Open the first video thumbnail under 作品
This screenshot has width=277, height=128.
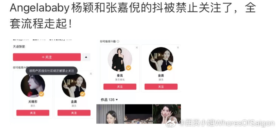click(110, 114)
